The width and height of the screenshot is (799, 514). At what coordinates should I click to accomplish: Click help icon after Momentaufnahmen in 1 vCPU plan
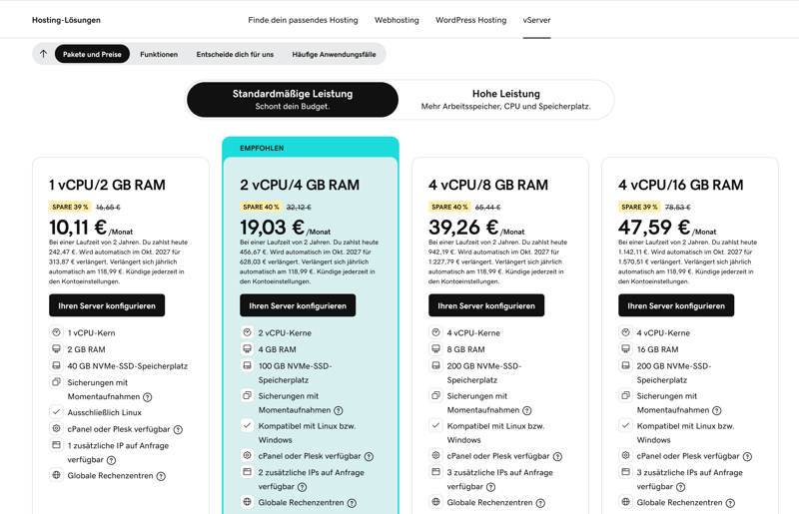point(147,397)
